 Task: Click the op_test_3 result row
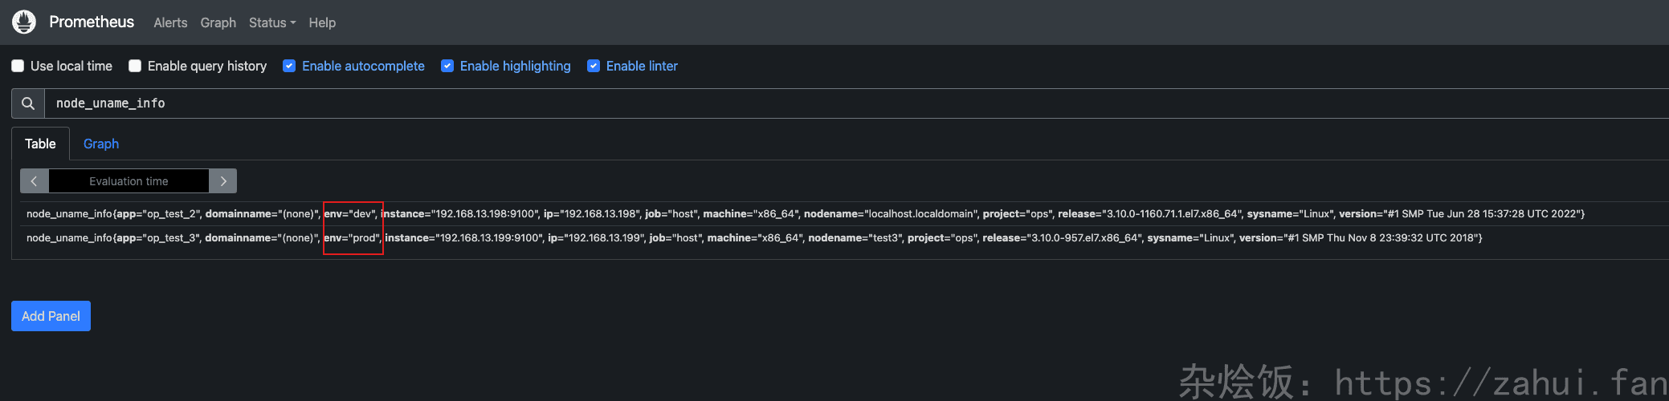[803, 238]
